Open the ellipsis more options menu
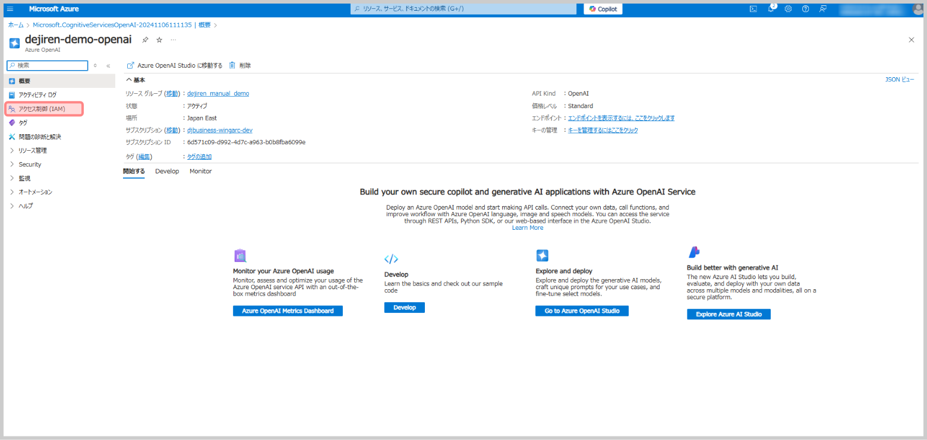Viewport: 927px width, 440px height. coord(174,40)
